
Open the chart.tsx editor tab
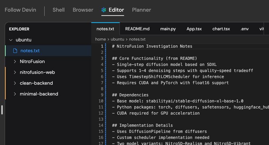tap(221, 29)
